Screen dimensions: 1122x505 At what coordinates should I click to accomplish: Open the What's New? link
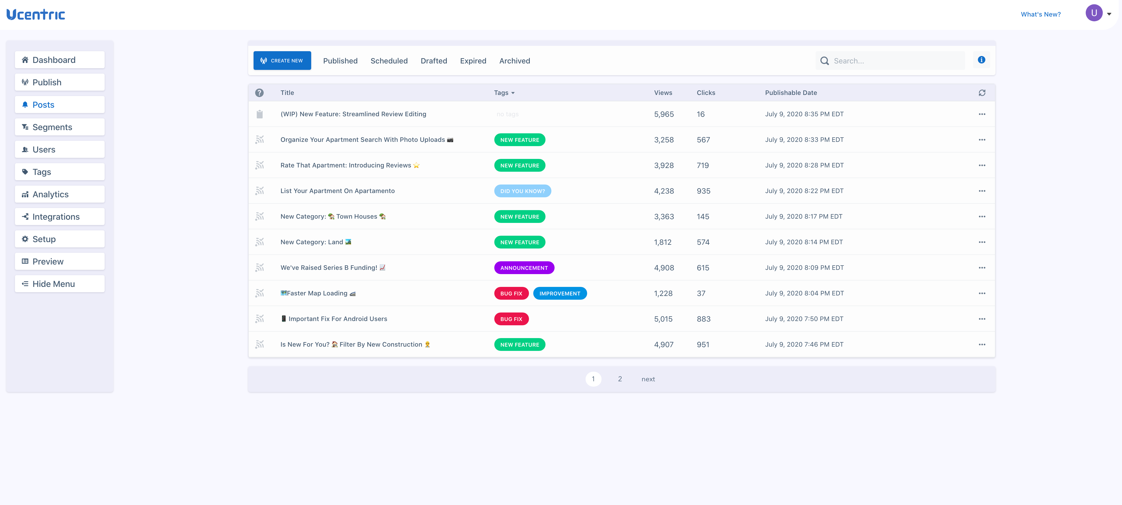click(x=1040, y=14)
